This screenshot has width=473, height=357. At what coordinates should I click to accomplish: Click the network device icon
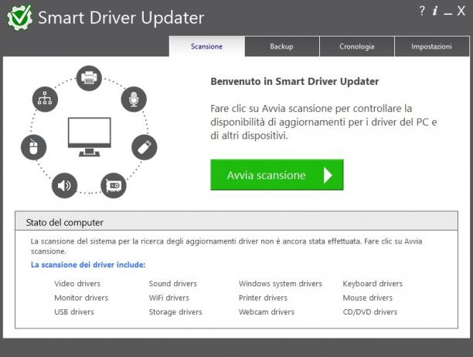coord(45,99)
